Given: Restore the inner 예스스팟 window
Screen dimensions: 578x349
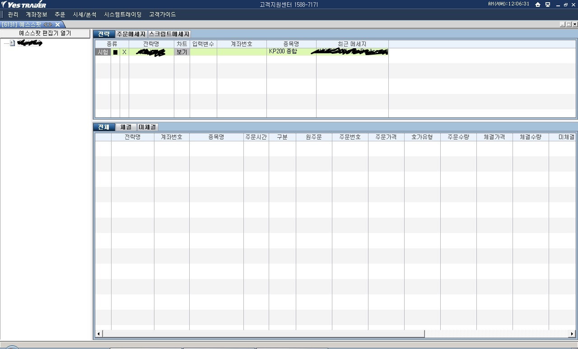Looking at the screenshot, I should 569,24.
